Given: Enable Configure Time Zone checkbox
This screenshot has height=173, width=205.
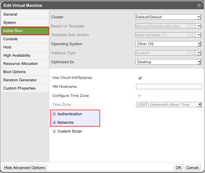Looking at the screenshot, I should click(x=140, y=96).
